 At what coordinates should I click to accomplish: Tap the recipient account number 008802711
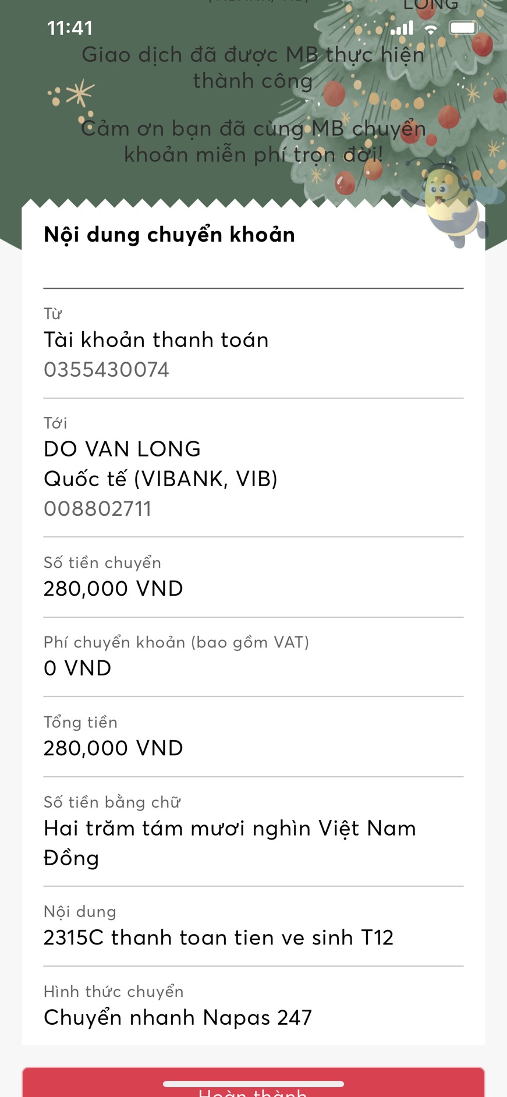tap(98, 509)
